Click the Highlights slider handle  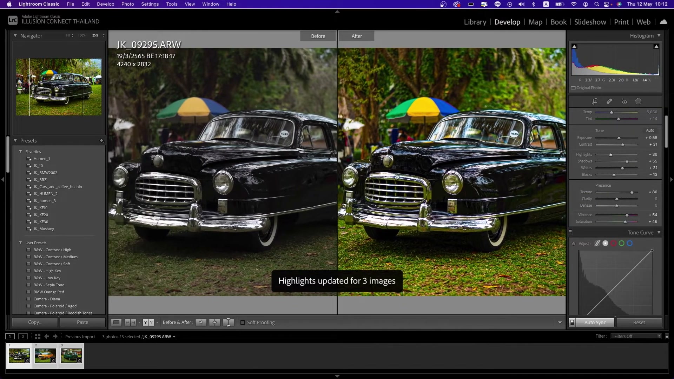[x=611, y=155]
